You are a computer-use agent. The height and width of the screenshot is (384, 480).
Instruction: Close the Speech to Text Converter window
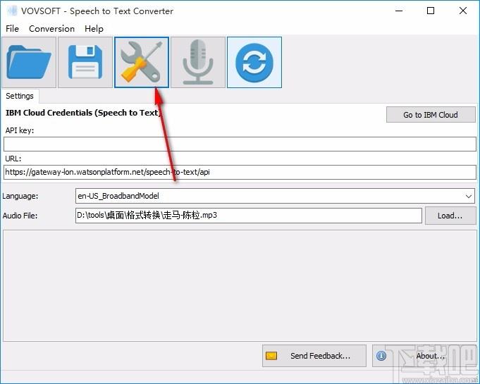point(463,11)
